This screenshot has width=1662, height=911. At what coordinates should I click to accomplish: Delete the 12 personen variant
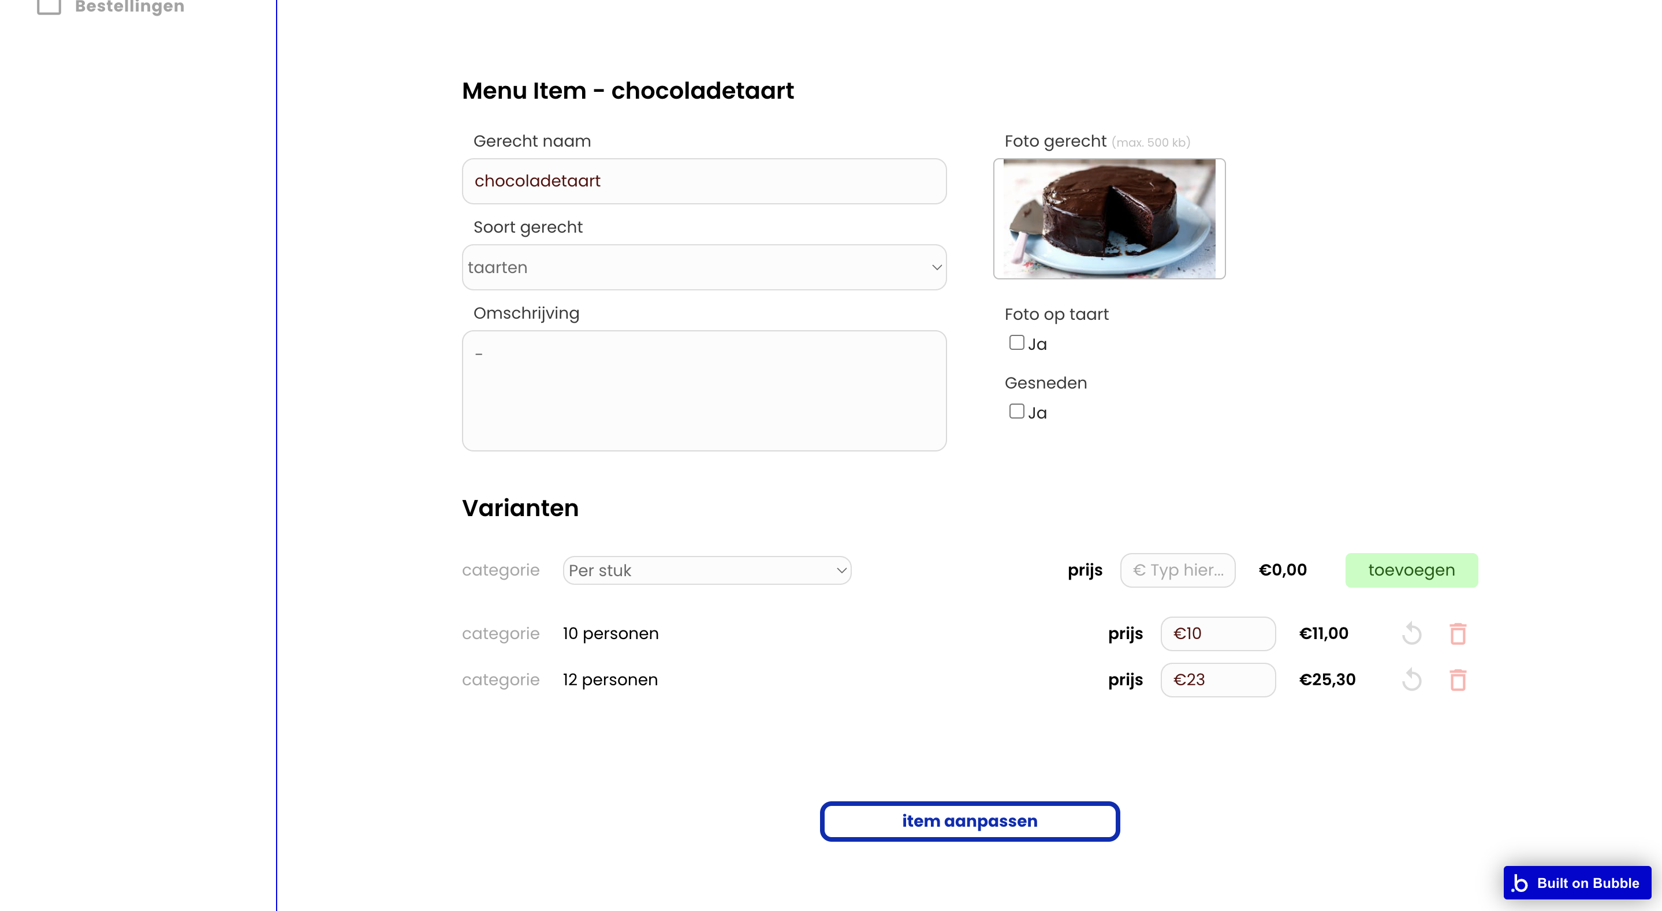pos(1458,680)
